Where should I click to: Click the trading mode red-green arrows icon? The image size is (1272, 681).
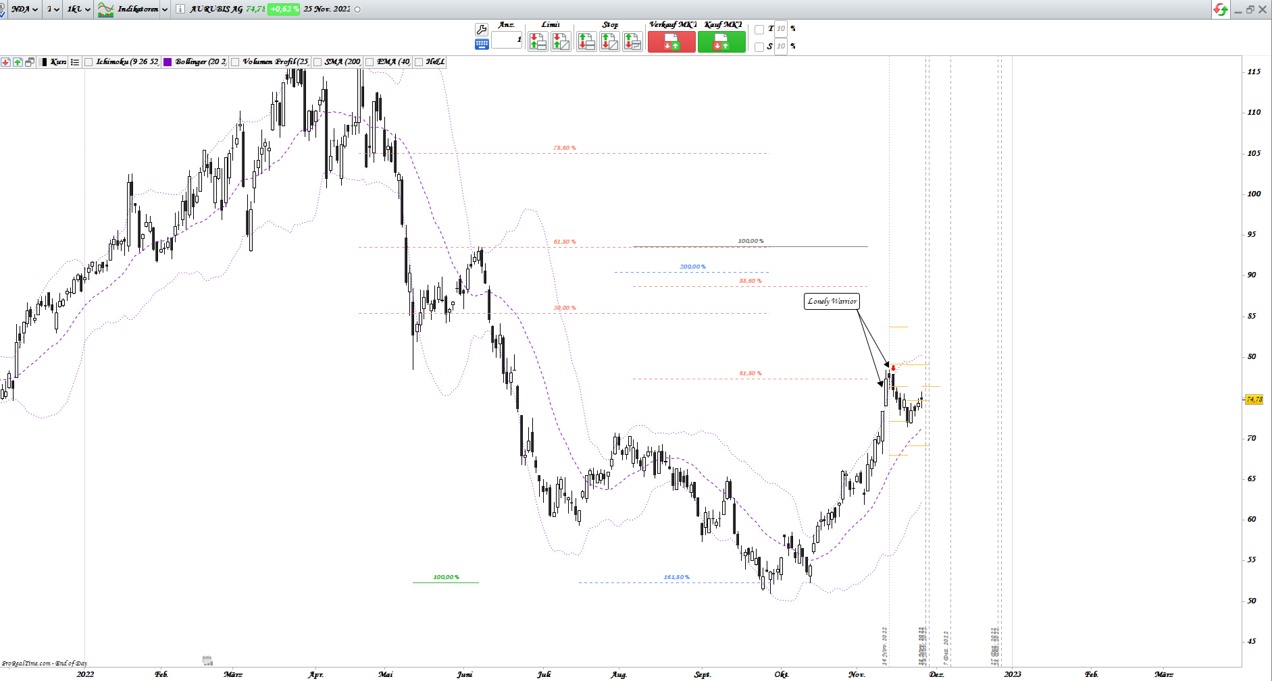coord(1220,9)
